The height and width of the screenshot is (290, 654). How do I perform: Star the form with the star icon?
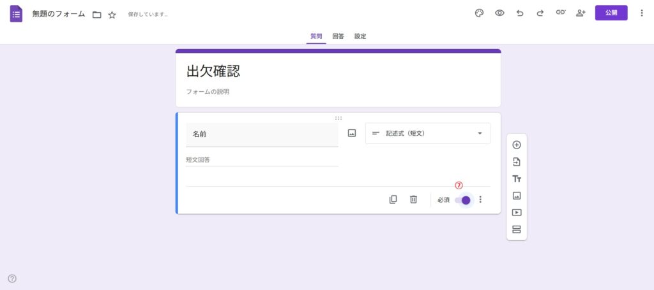point(112,15)
